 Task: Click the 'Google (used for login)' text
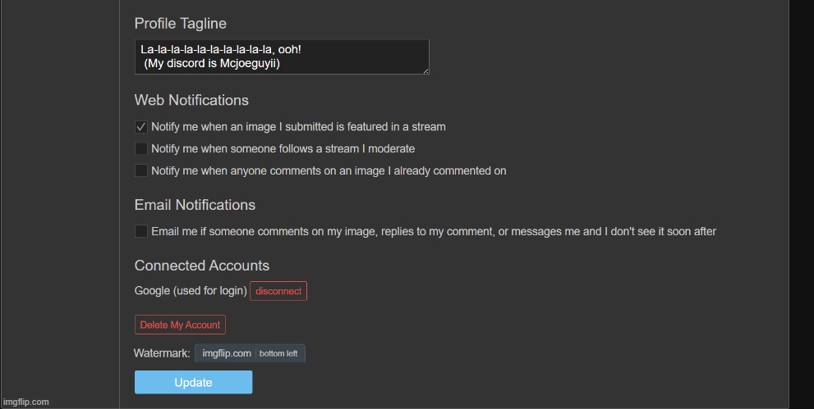coord(191,291)
